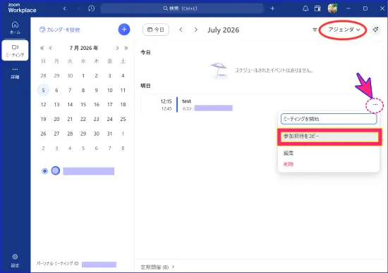Click the search field at top
The width and height of the screenshot is (388, 273).
tap(182, 8)
